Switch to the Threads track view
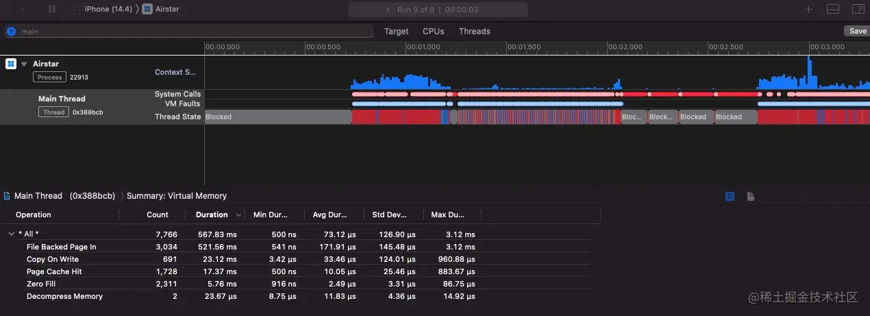Image resolution: width=870 pixels, height=316 pixels. coord(474,32)
